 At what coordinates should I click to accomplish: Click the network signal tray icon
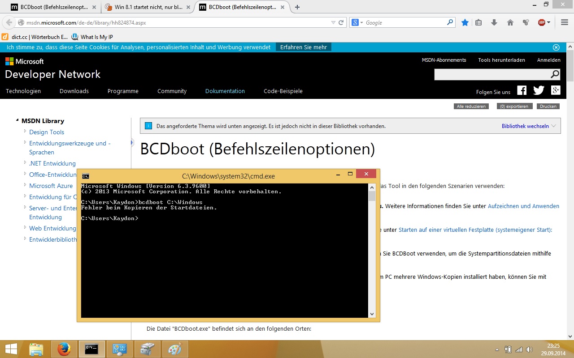(x=519, y=349)
